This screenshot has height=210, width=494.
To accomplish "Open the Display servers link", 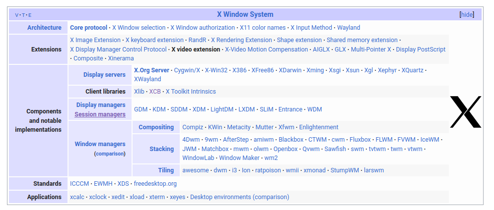I will (x=104, y=75).
